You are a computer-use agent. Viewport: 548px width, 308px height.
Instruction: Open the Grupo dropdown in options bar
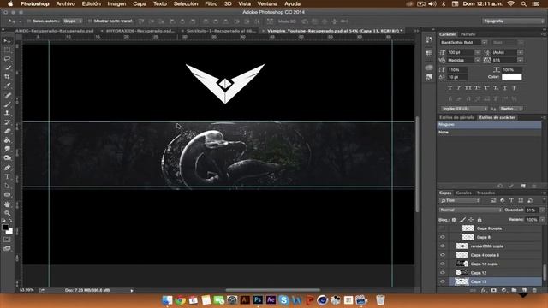point(73,21)
